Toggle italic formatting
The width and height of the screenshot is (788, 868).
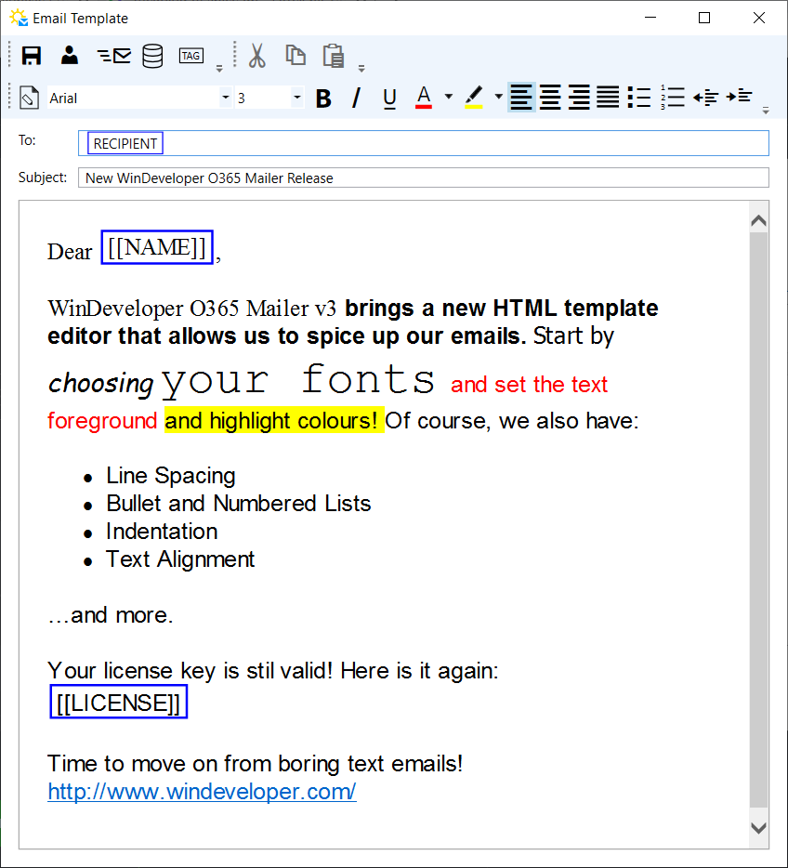[357, 98]
